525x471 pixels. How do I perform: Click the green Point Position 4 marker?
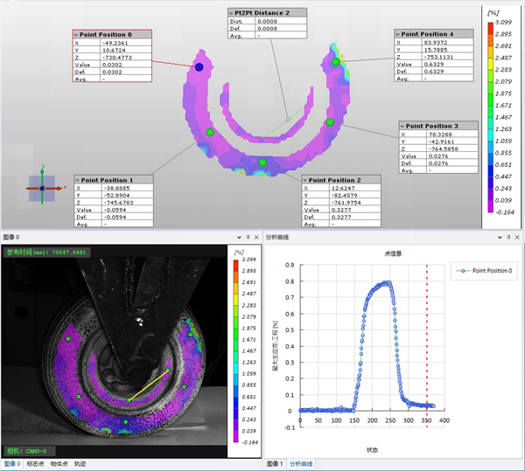[x=335, y=62]
